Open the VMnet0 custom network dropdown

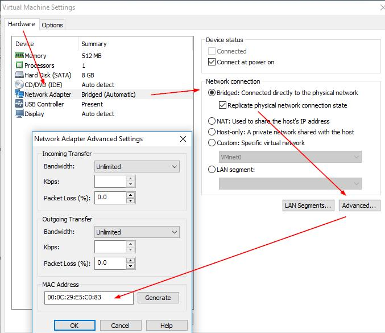290,157
